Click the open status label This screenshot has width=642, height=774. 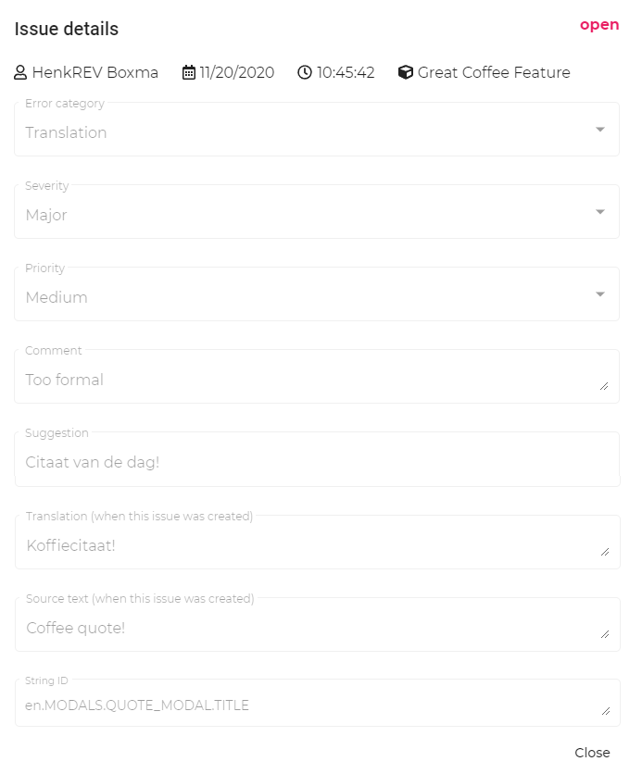tap(599, 25)
